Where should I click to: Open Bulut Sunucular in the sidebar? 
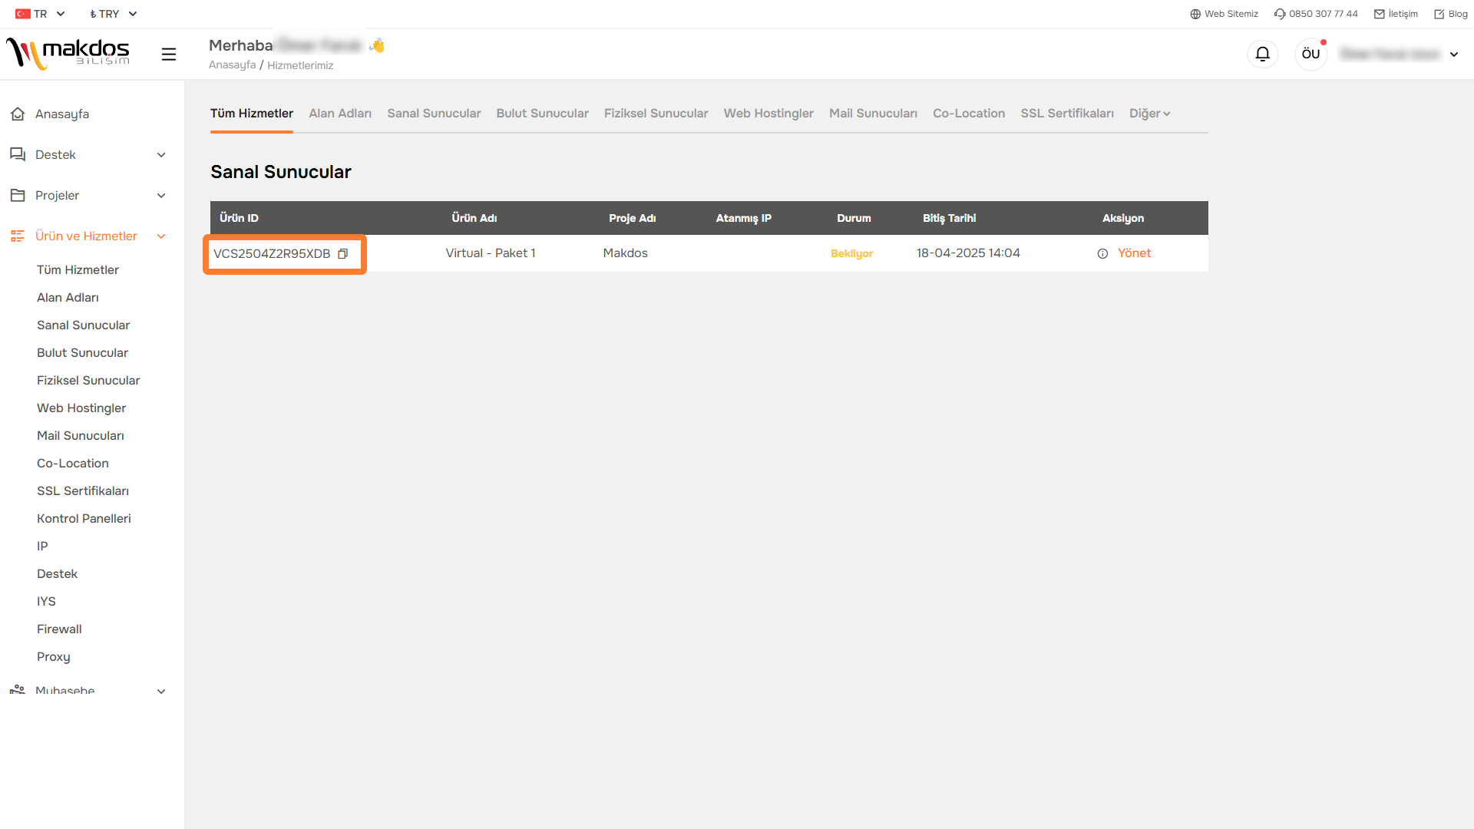[82, 353]
